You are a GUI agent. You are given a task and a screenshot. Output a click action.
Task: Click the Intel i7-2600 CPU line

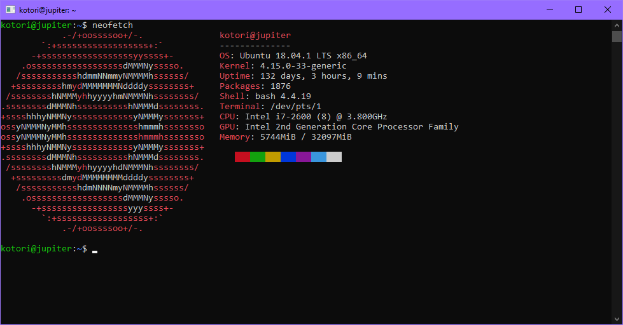tap(303, 117)
